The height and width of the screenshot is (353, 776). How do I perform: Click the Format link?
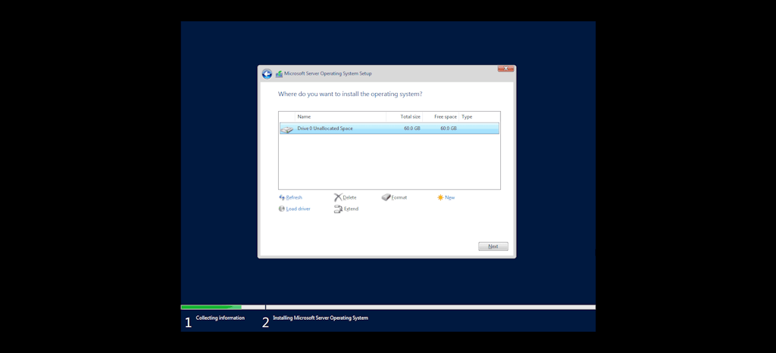(x=399, y=197)
